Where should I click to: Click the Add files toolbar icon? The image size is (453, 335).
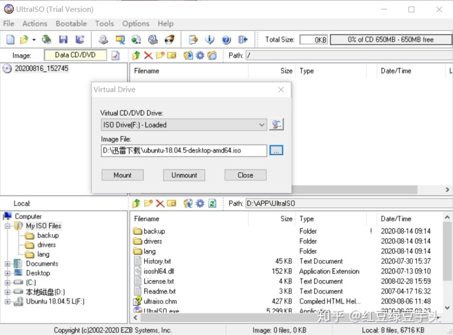(x=193, y=40)
